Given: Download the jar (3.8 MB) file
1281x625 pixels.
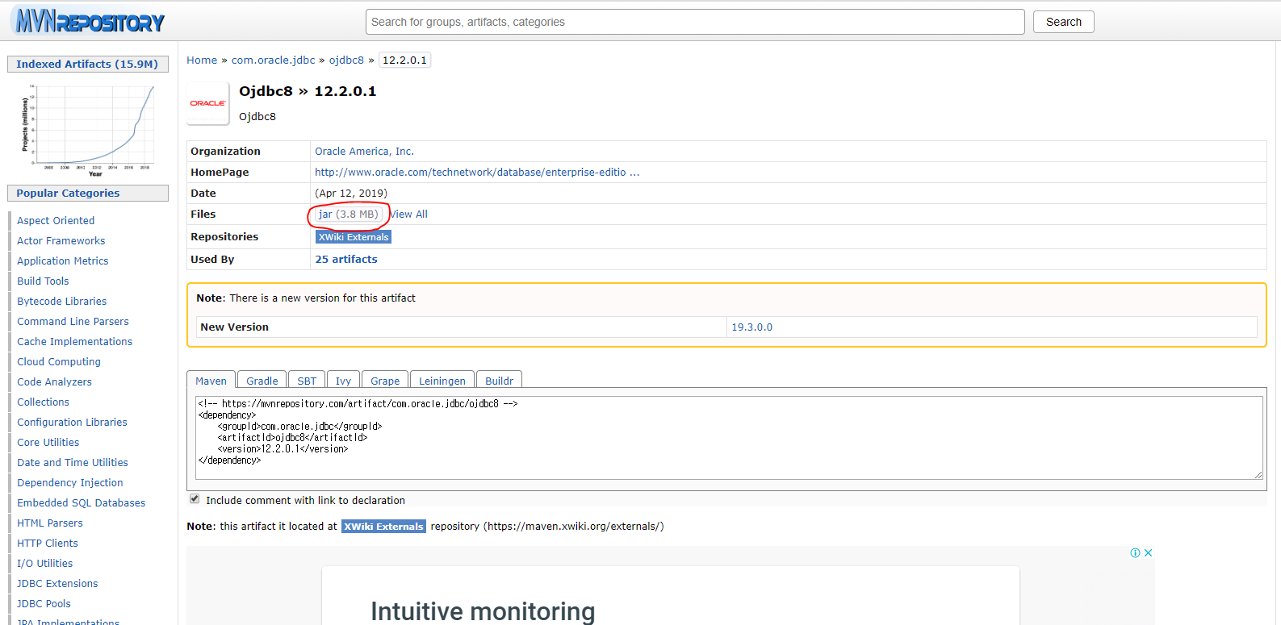Looking at the screenshot, I should pyautogui.click(x=348, y=215).
